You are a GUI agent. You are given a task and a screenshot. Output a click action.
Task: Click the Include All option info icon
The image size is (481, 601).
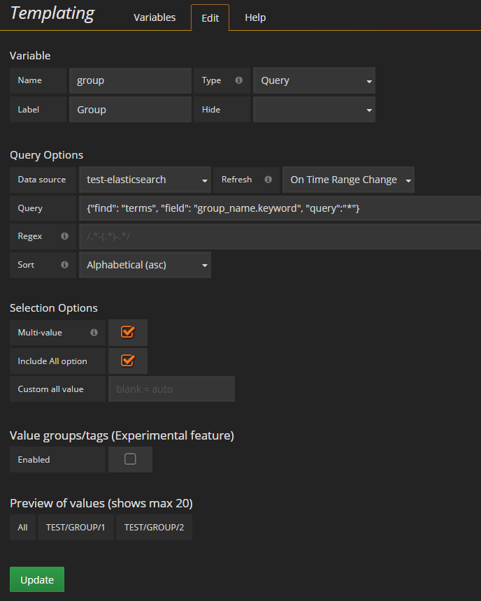click(94, 361)
